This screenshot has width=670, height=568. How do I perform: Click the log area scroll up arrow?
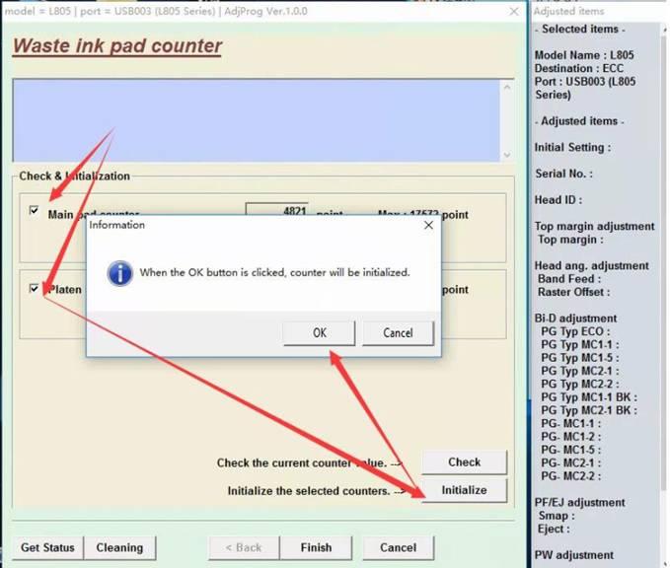pyautogui.click(x=507, y=88)
